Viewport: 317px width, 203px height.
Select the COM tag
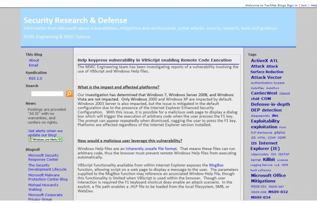266,99
